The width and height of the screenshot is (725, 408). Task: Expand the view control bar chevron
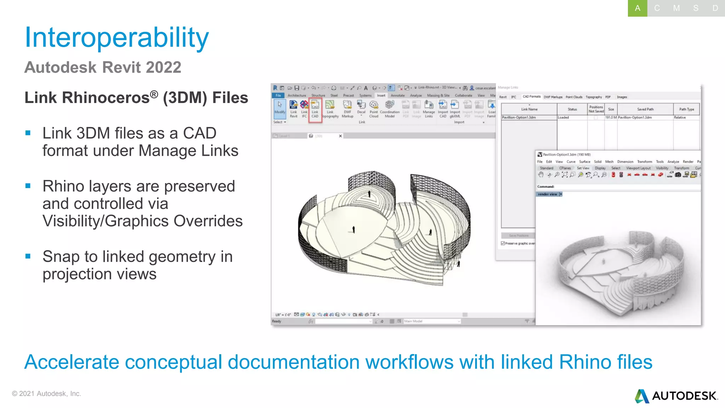tap(378, 314)
